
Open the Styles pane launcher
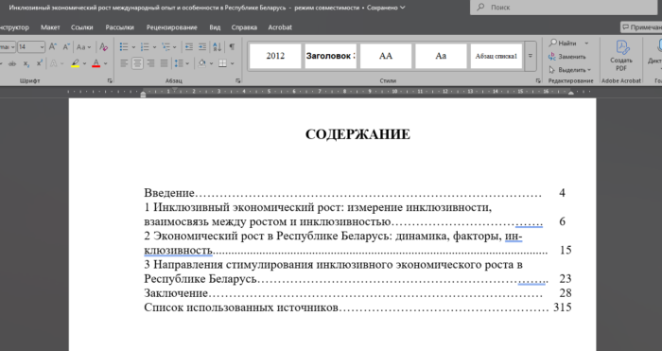point(538,80)
